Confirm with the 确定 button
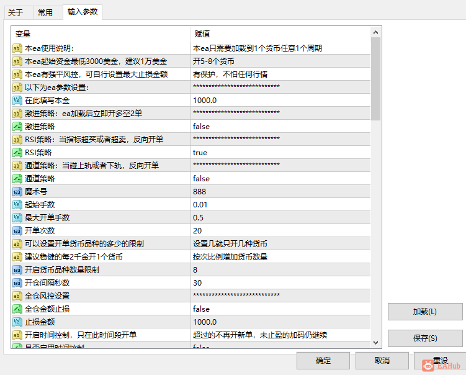 (323, 361)
